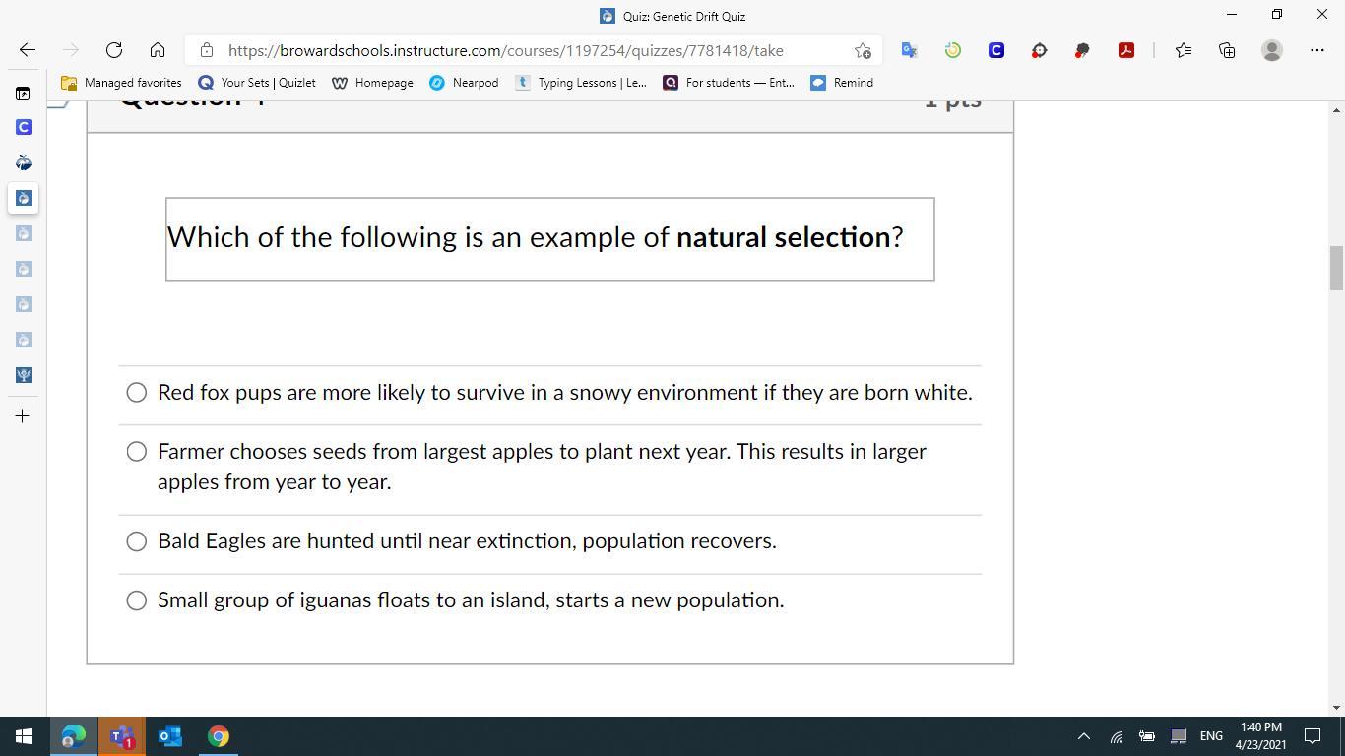Add this page to favorites

pos(863,50)
